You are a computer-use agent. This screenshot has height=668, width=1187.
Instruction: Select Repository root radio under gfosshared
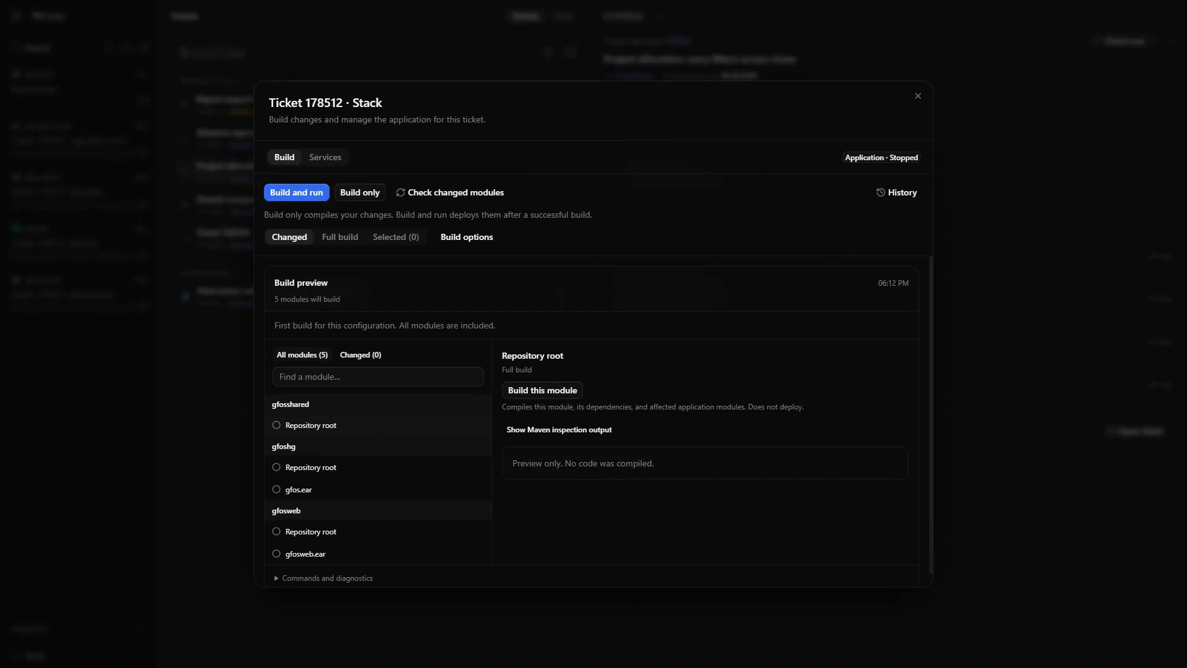(x=276, y=426)
